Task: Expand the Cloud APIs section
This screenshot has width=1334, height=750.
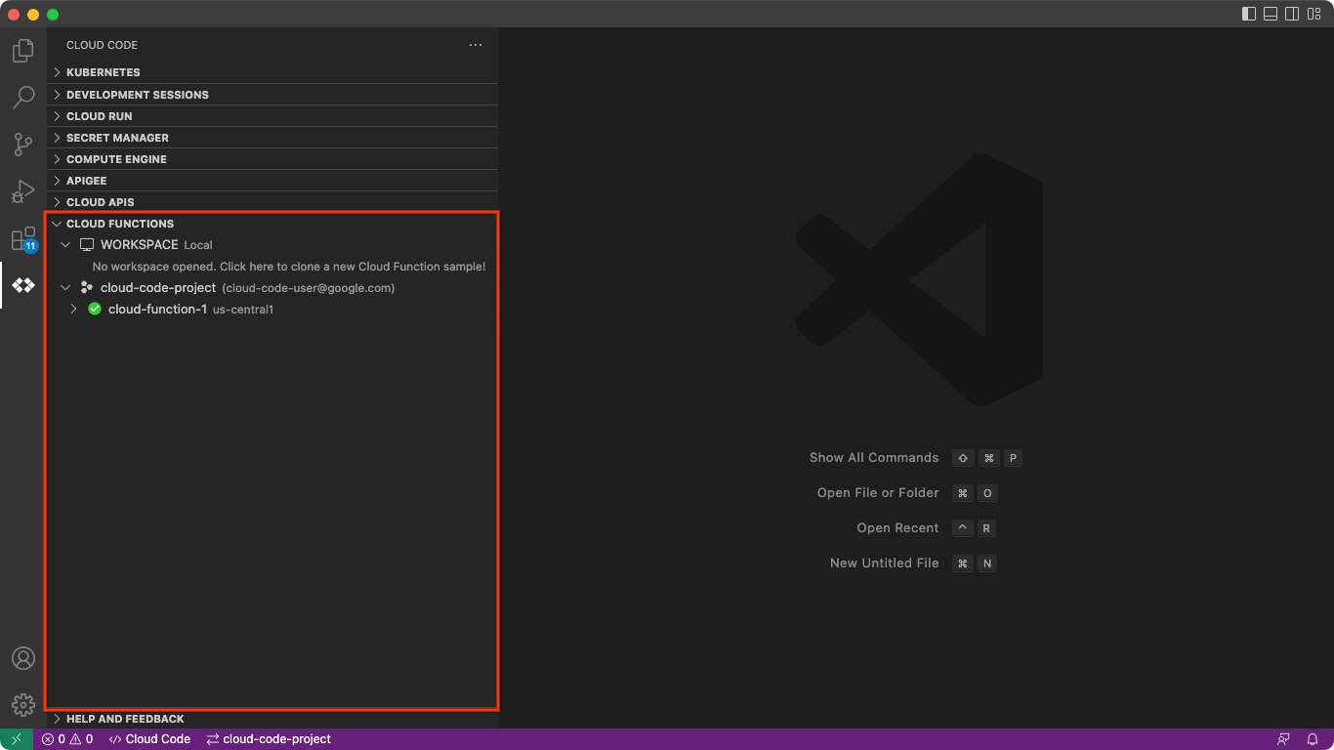Action: [x=272, y=202]
